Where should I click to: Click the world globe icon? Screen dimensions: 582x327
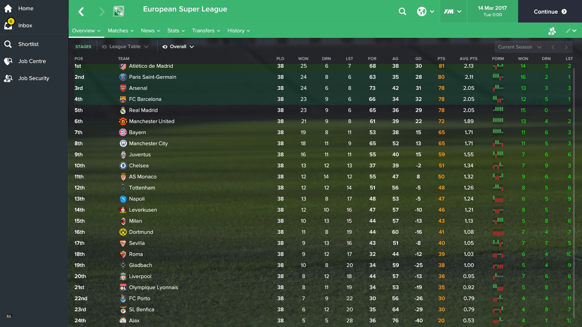(422, 11)
